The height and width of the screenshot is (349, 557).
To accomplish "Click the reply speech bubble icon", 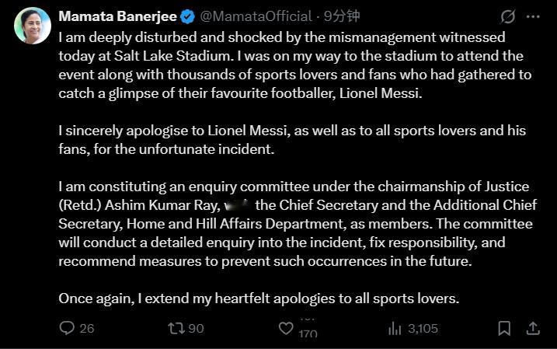I will 67,328.
